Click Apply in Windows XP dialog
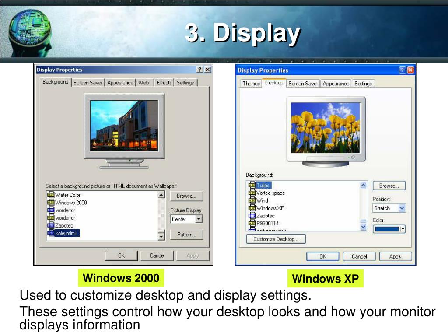The image size is (448, 336). tap(395, 256)
